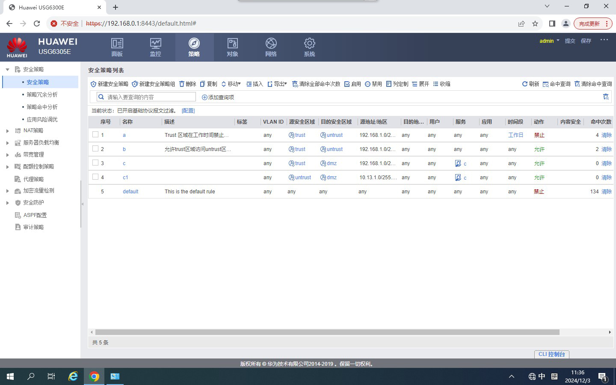616x385 pixels.
Task: Open the 对象 objects icon
Action: [232, 44]
